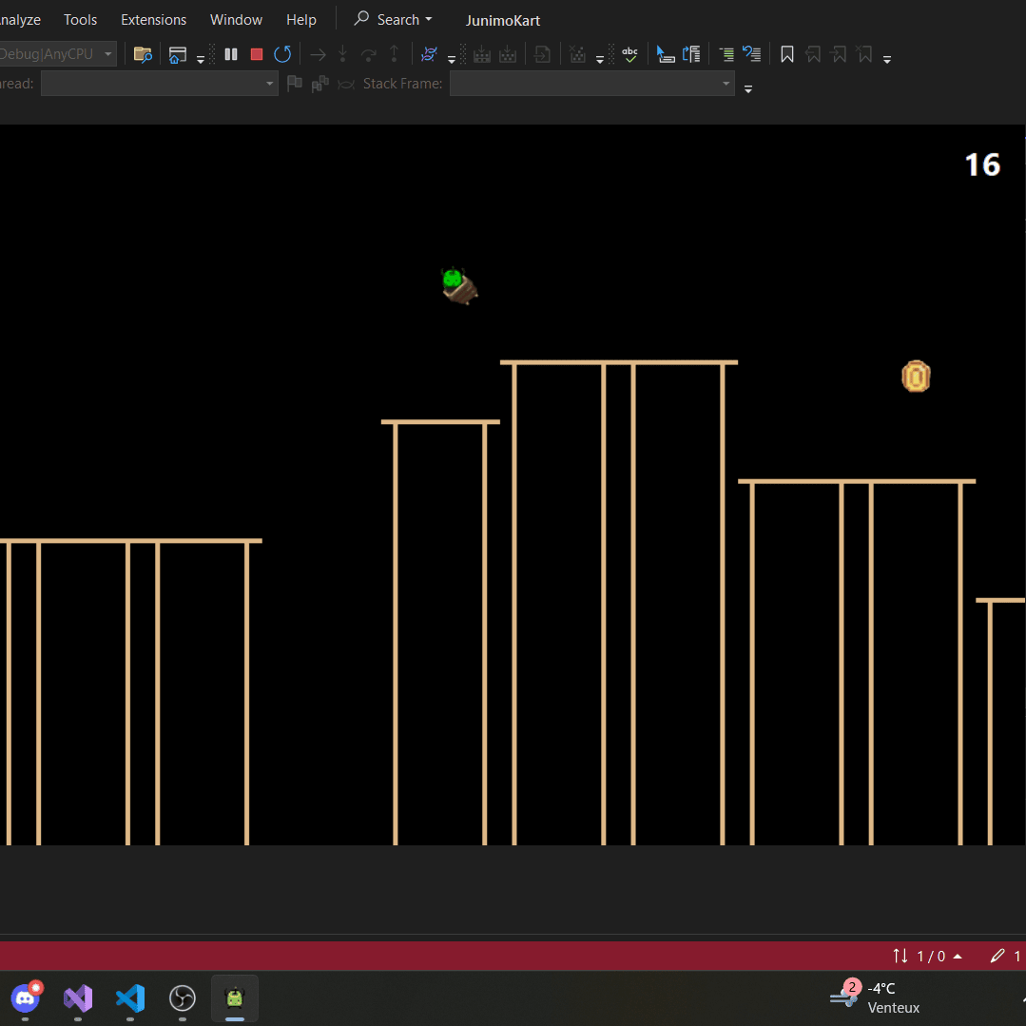Go to the next bookmark
Screen dimensions: 1026x1026
point(839,54)
